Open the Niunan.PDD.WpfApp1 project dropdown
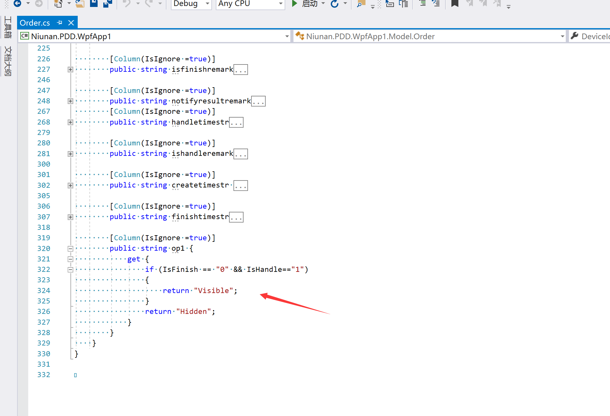This screenshot has width=610, height=416. tap(287, 36)
